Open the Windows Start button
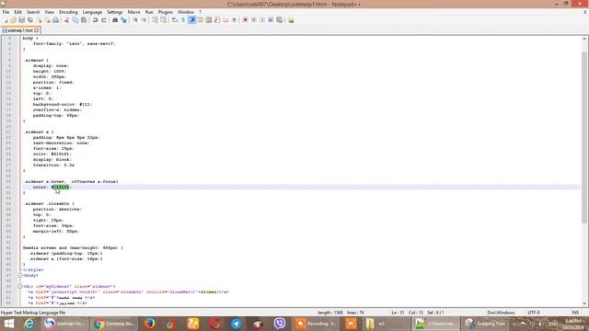589x331 pixels. (x=8, y=324)
